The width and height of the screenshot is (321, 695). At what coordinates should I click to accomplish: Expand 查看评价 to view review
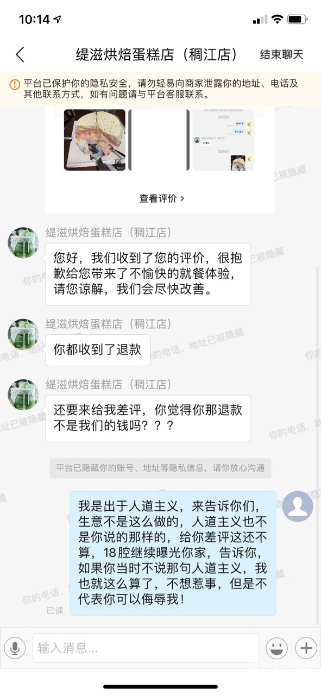[x=162, y=198]
